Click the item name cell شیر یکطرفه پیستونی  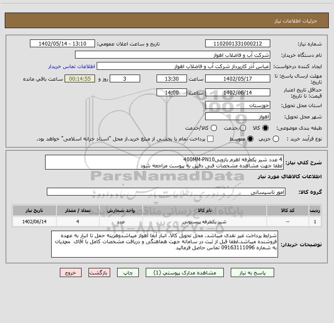point(205,222)
